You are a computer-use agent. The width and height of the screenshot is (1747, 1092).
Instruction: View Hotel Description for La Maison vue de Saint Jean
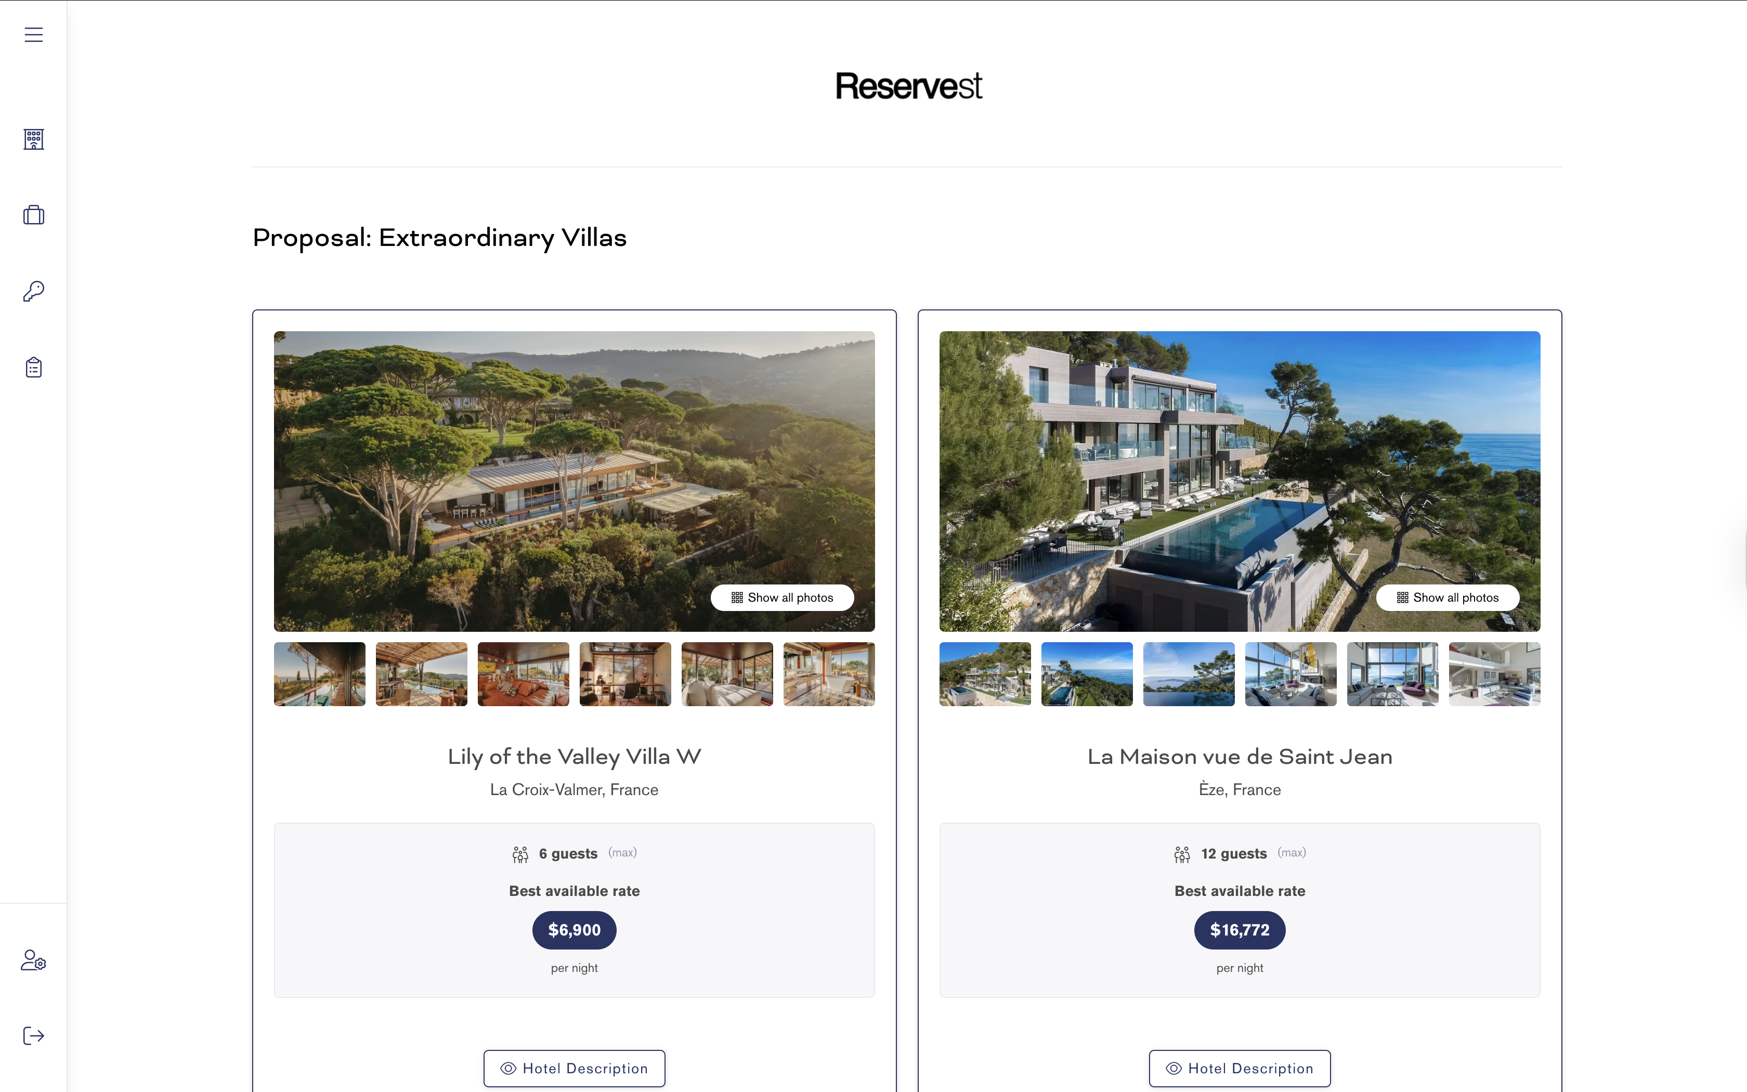pyautogui.click(x=1240, y=1068)
